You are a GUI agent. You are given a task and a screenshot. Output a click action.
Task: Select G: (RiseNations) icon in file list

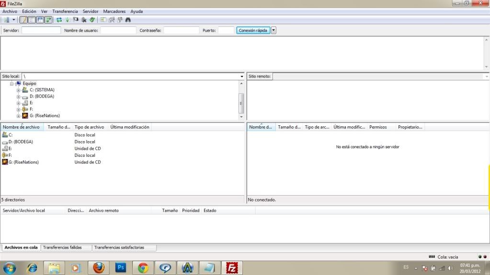pyautogui.click(x=5, y=162)
